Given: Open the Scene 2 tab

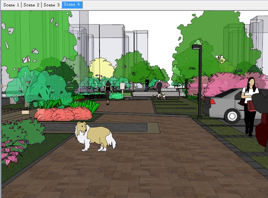Looking at the screenshot, I should (x=31, y=5).
